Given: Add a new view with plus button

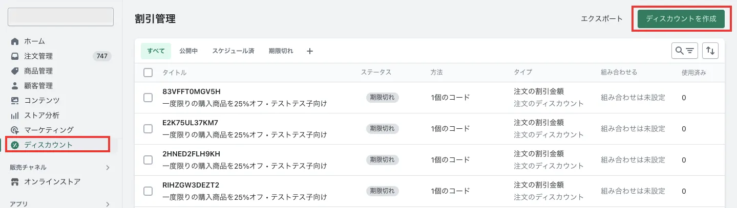Looking at the screenshot, I should [x=309, y=51].
